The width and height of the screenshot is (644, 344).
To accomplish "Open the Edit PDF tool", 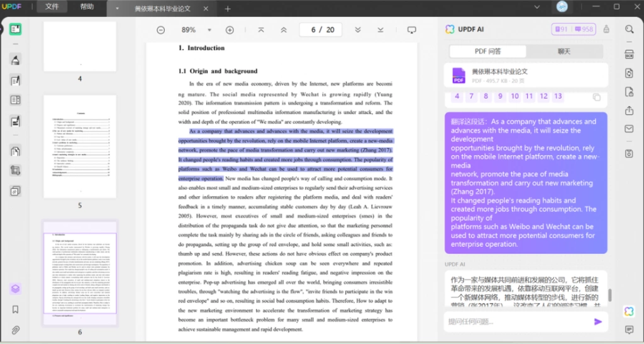I will pos(15,80).
